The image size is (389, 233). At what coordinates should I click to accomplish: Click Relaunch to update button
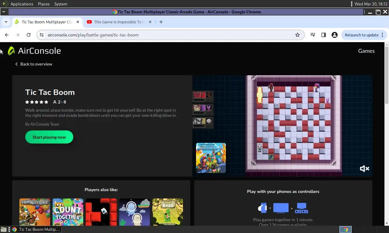(361, 35)
